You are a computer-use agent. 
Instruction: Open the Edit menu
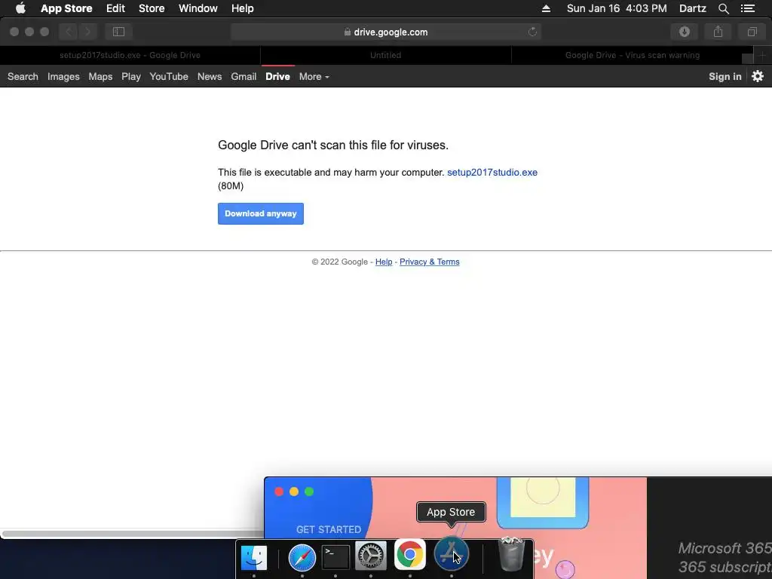tap(115, 8)
